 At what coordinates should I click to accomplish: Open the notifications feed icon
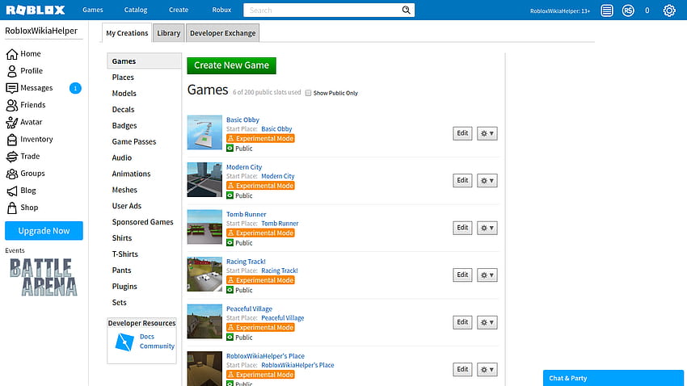607,10
